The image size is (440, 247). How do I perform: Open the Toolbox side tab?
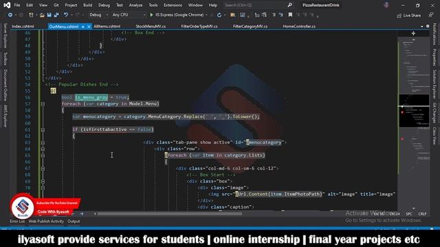tap(5, 58)
